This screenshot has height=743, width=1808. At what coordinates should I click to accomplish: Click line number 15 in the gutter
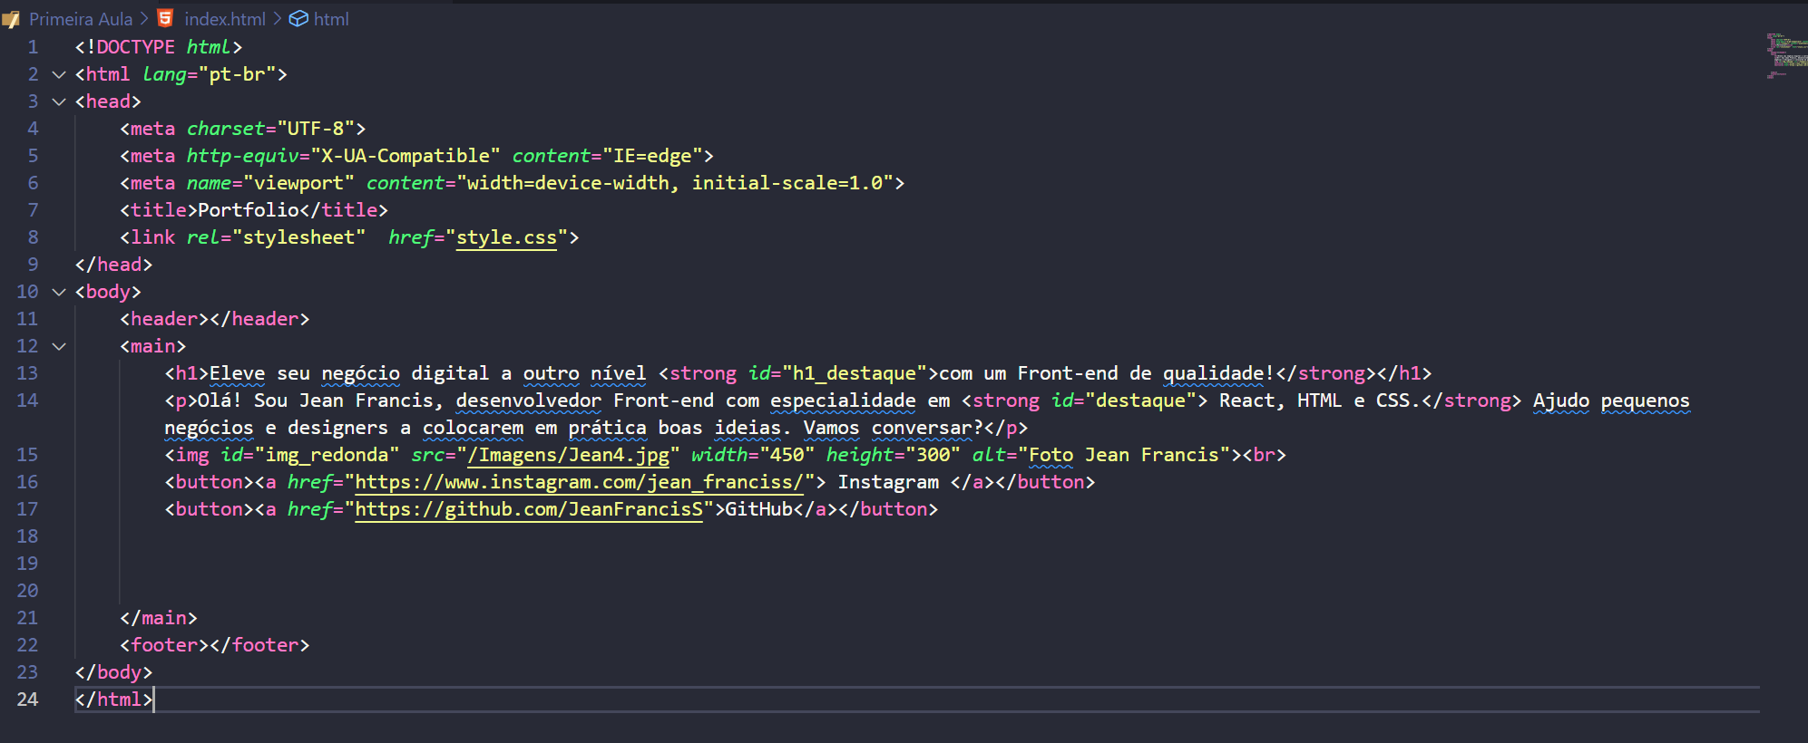pos(27,455)
